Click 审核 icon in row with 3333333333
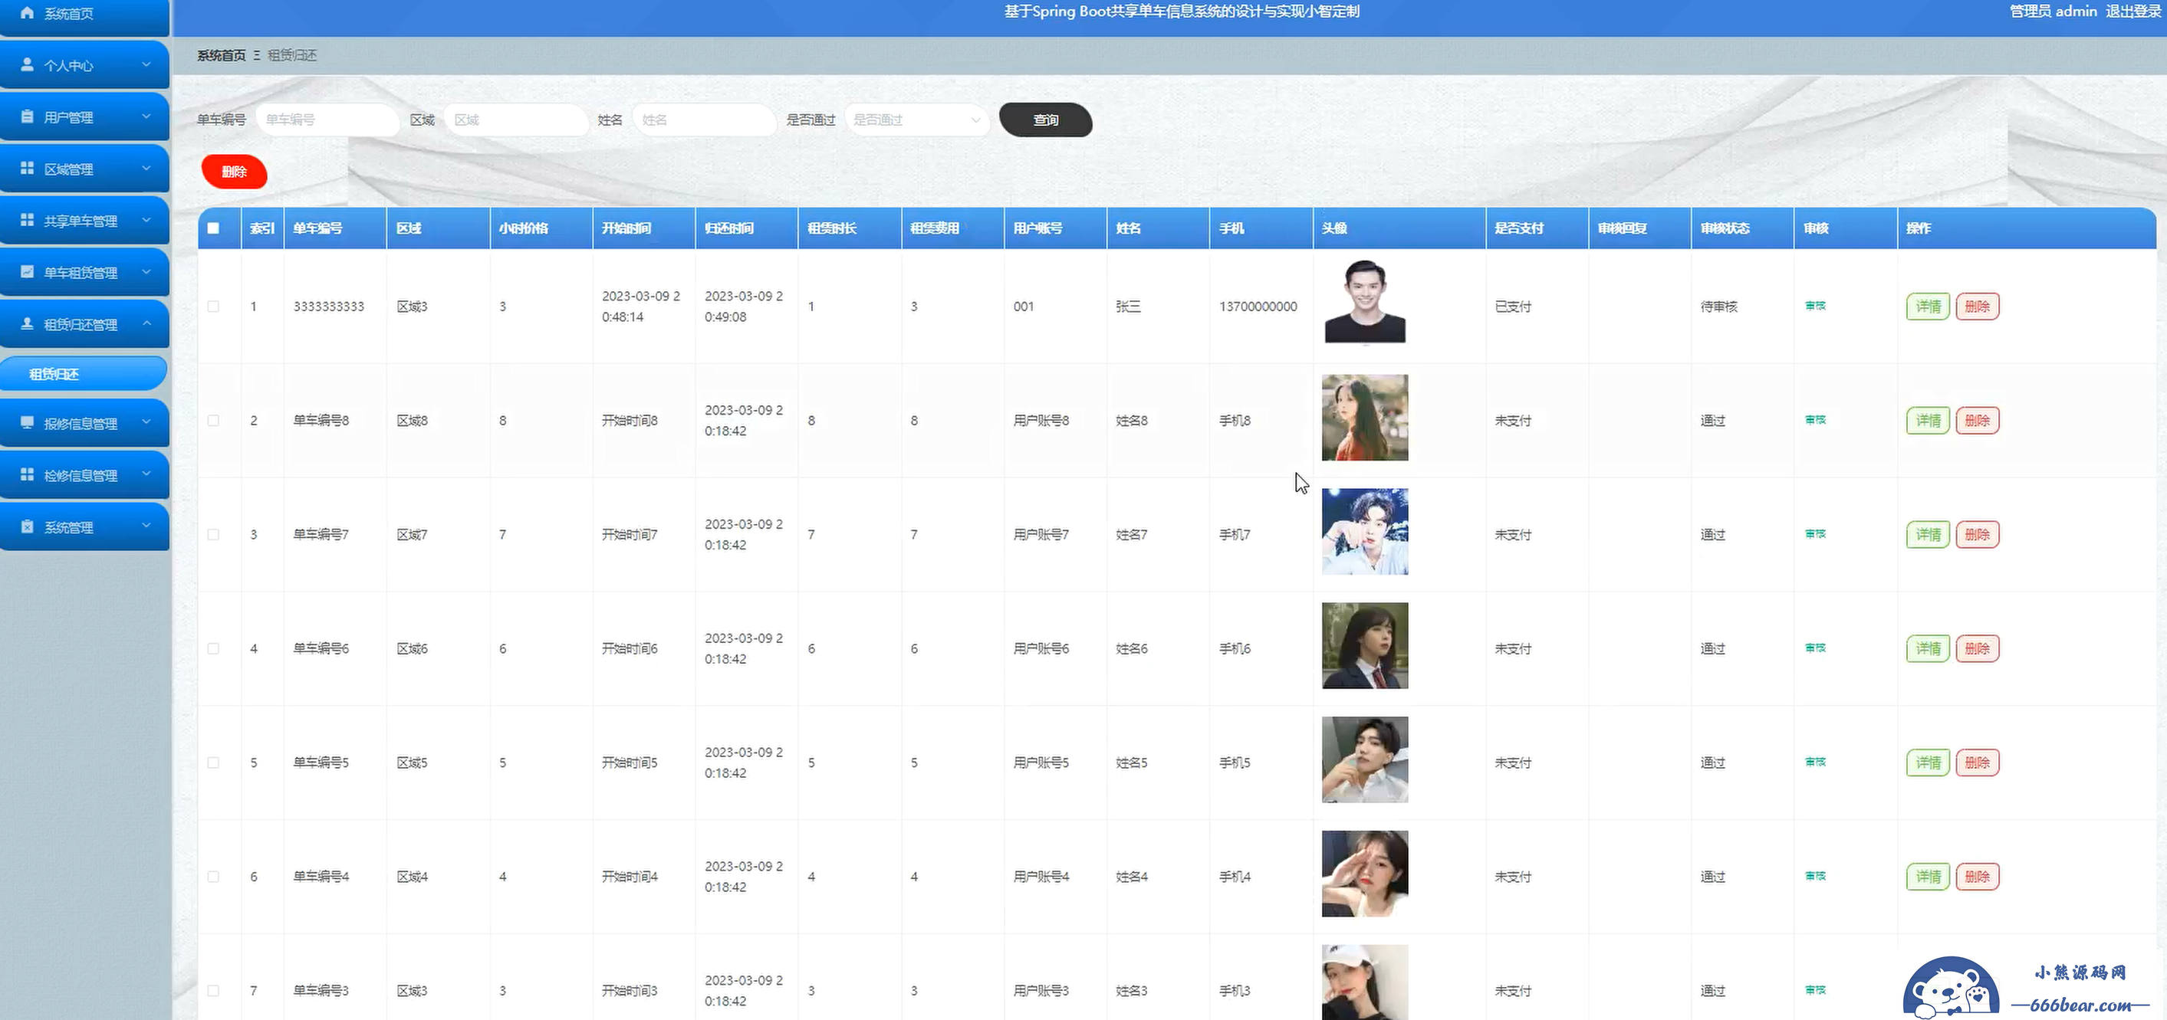The width and height of the screenshot is (2167, 1020). (1815, 306)
